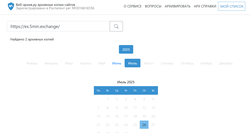Click calendar day 13
Viewport: 251px width, 133px height.
(x=153, y=108)
